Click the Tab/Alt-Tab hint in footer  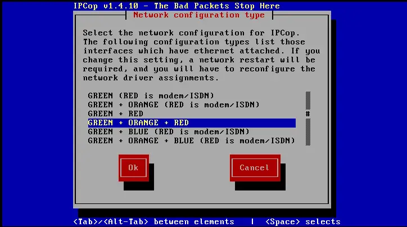pyautogui.click(x=153, y=222)
